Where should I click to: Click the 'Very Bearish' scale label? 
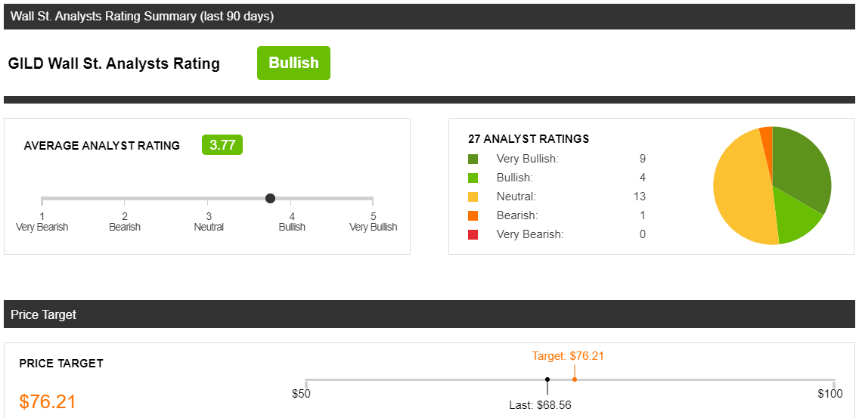point(42,227)
